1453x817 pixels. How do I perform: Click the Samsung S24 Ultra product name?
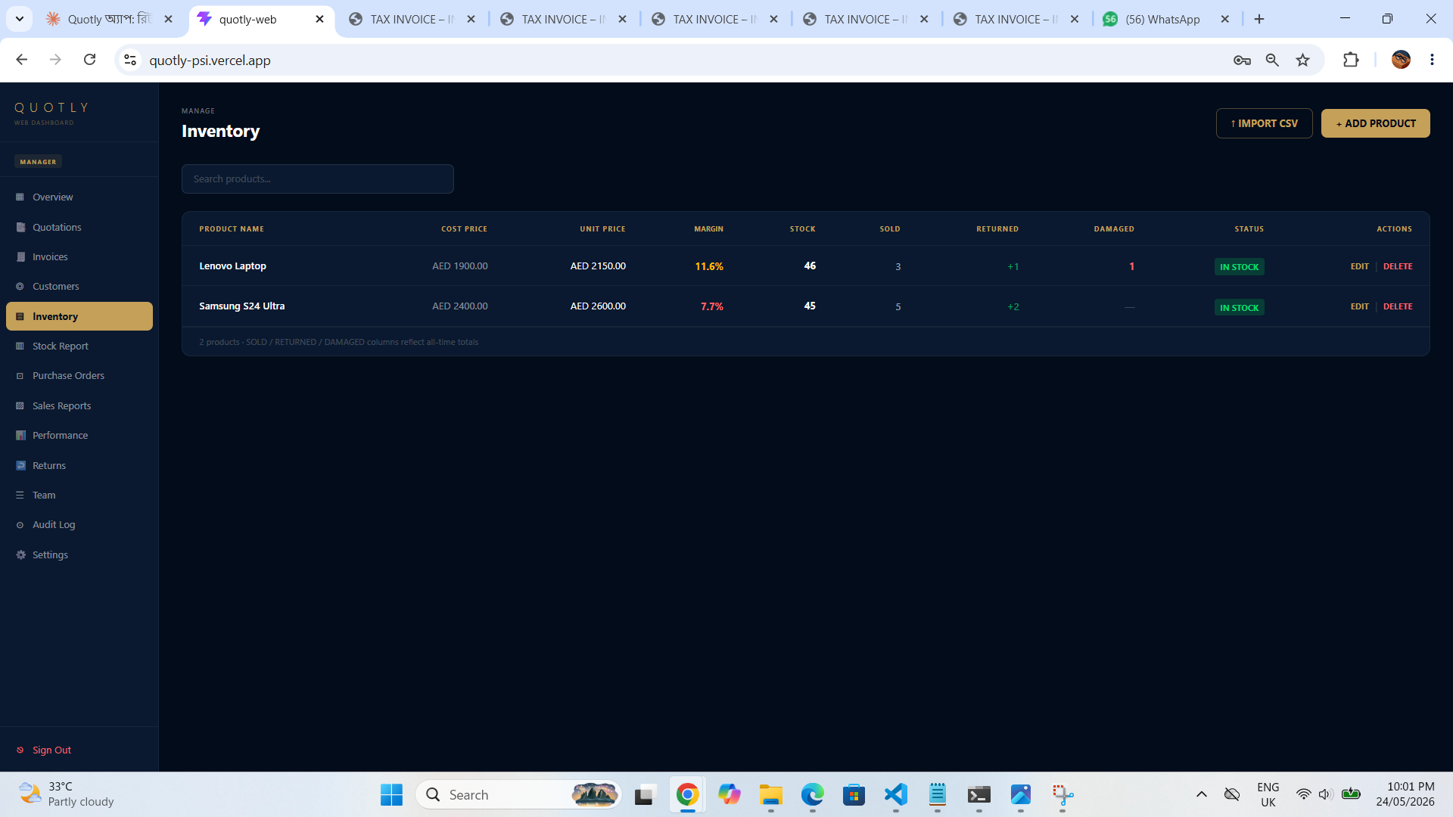[241, 306]
